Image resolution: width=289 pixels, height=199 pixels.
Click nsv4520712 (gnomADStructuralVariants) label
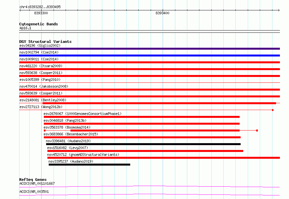(83, 155)
